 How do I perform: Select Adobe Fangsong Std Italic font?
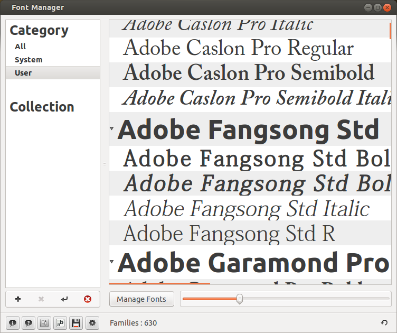[x=250, y=208]
